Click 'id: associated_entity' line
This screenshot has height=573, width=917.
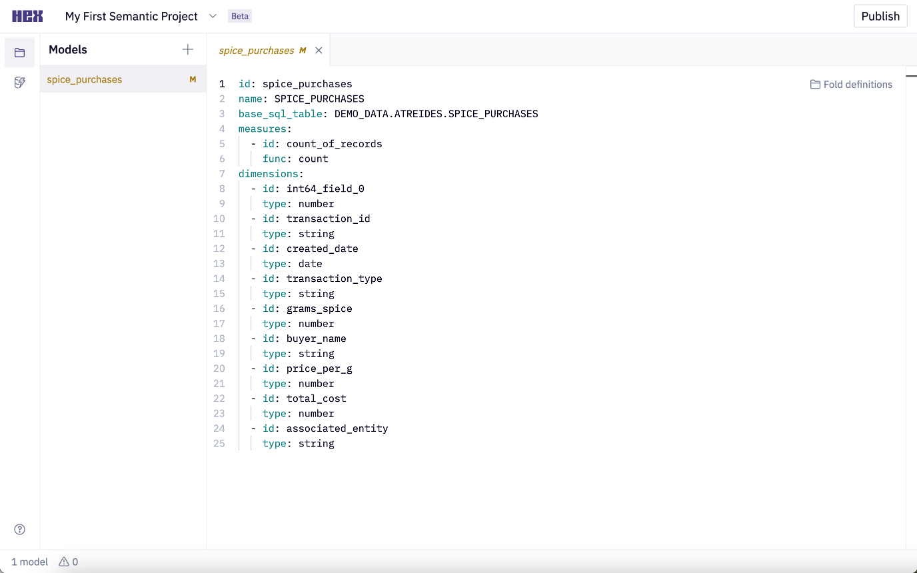[x=319, y=428]
